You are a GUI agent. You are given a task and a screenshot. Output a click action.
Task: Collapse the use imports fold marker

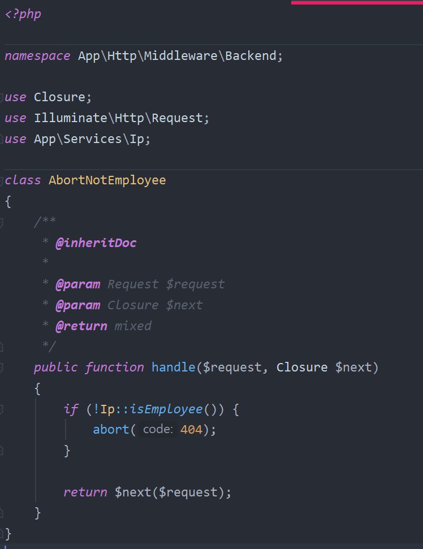tap(1, 97)
